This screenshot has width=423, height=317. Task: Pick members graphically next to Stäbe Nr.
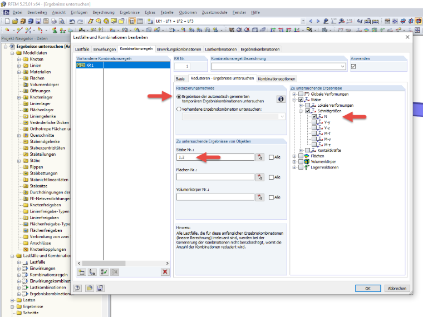point(260,157)
